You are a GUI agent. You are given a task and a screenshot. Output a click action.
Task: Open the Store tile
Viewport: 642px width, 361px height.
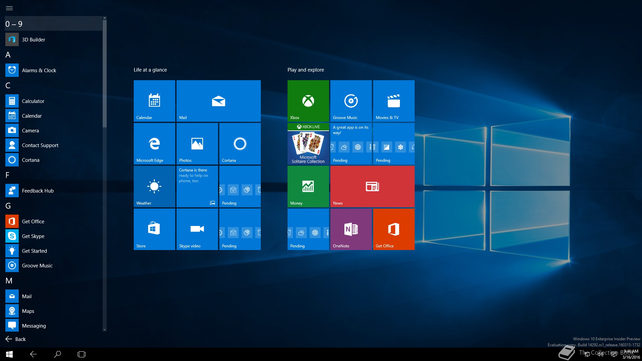(154, 229)
